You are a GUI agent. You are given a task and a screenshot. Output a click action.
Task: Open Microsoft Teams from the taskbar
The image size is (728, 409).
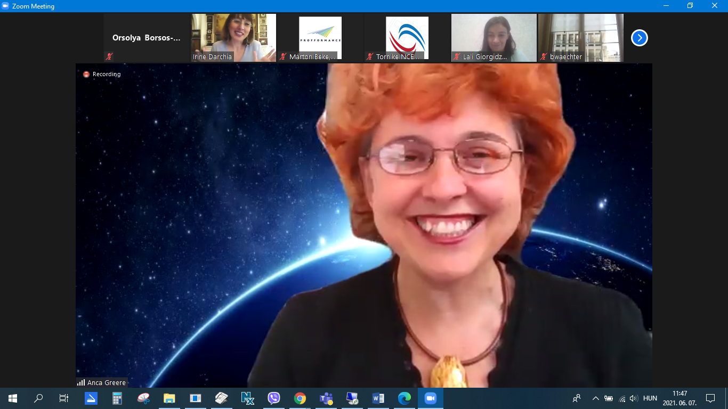click(326, 398)
